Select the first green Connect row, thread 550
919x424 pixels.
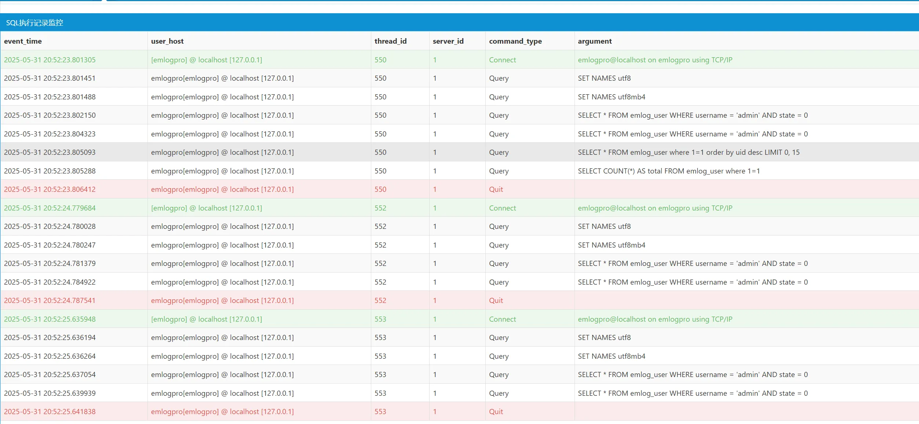[x=50, y=60]
